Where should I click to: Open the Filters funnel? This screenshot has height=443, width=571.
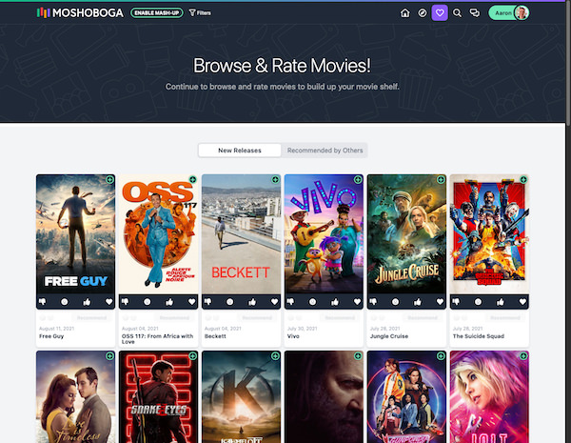pos(200,12)
